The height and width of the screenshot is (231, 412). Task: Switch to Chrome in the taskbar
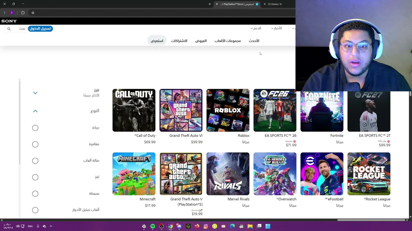pos(170,226)
